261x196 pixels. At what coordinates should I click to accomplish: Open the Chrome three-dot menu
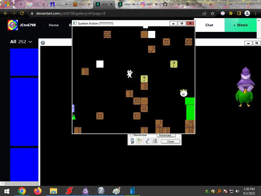coord(255,13)
